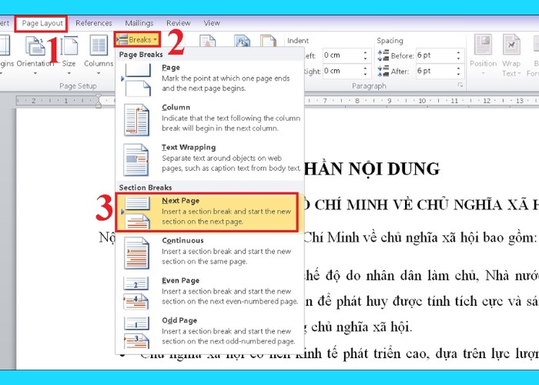Open the Mailings tab
This screenshot has height=385, width=539.
[139, 23]
